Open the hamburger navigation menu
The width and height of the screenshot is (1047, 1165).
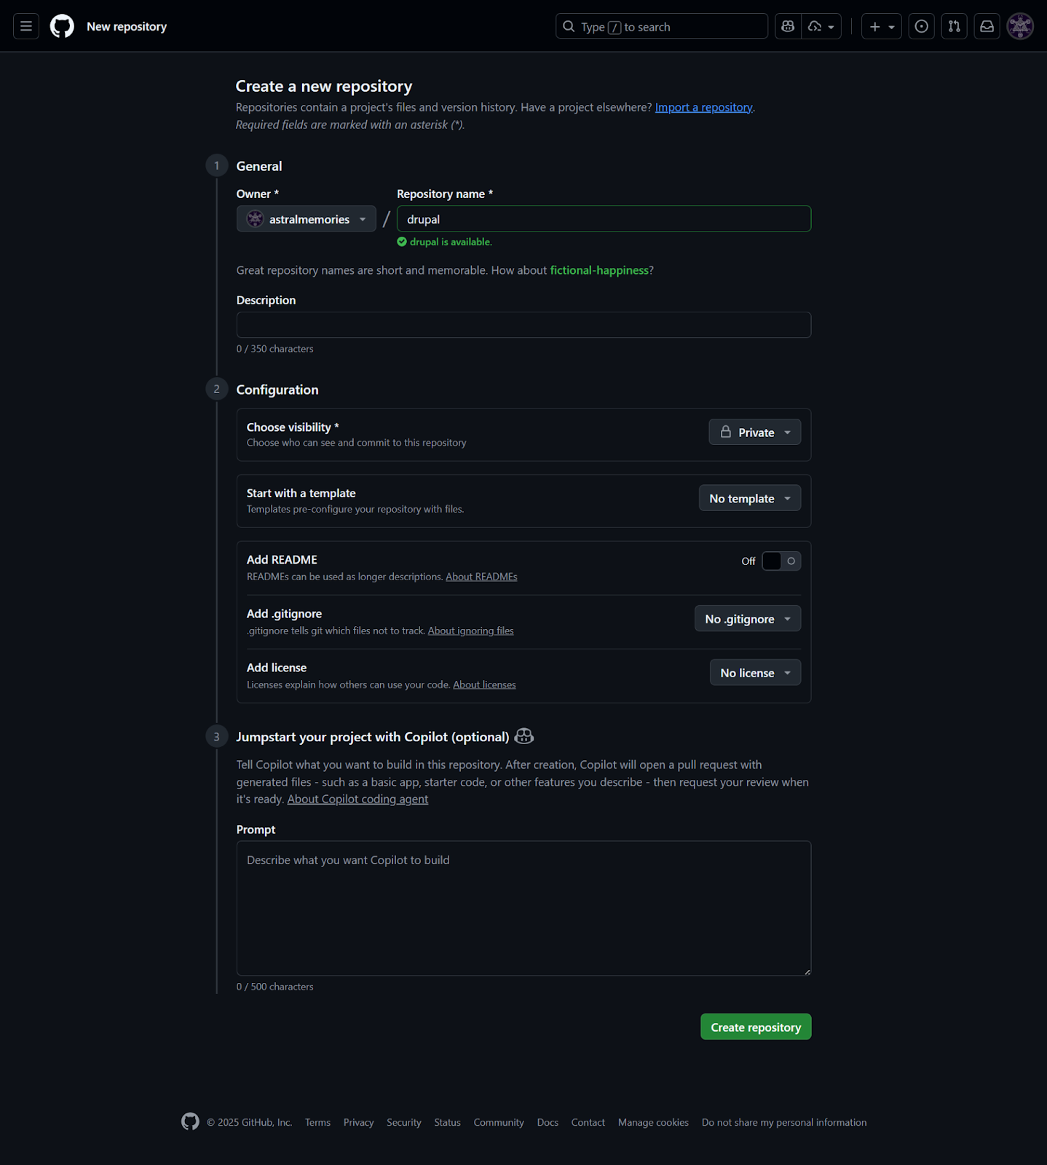tap(26, 27)
